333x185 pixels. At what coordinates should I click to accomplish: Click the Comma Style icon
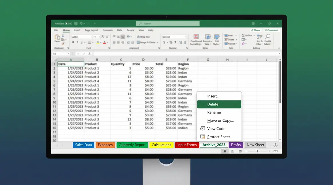pyautogui.click(x=175, y=42)
